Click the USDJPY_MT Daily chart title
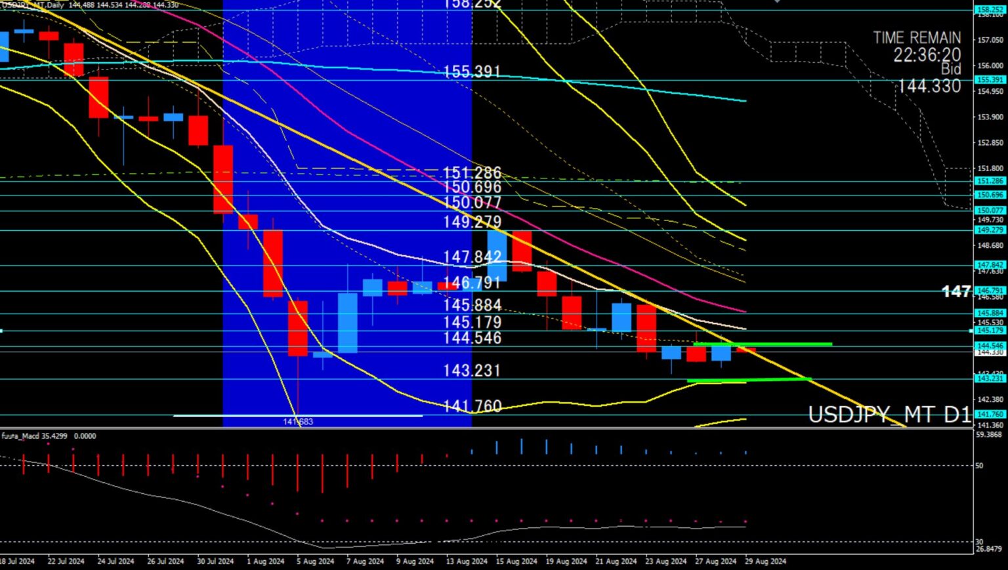The image size is (1008, 570). 33,5
